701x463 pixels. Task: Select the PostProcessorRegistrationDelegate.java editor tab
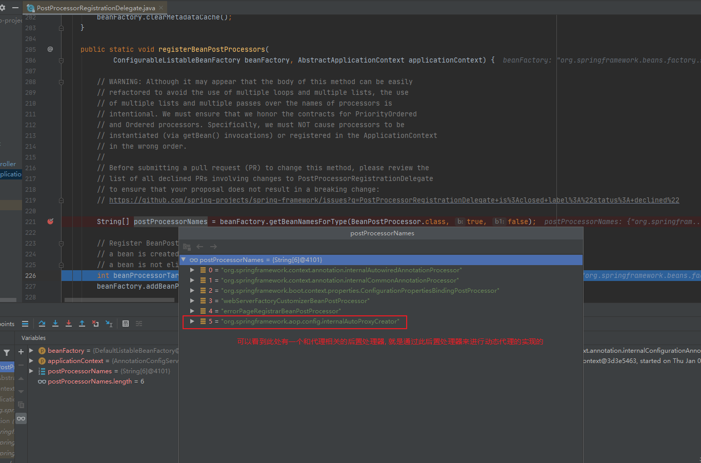96,8
